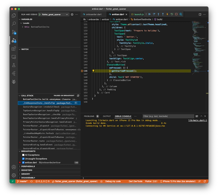This screenshot has width=218, height=196.
Task: Uncheck the enticer.dart breakpoint checkbox
Action: pos(23,163)
